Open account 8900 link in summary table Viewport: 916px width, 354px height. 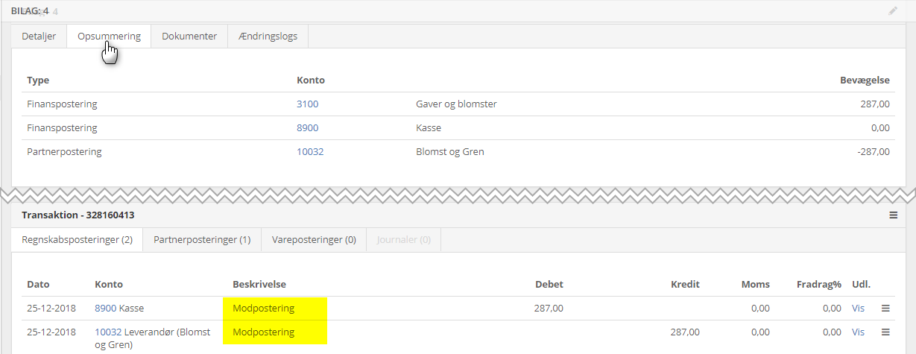[307, 128]
